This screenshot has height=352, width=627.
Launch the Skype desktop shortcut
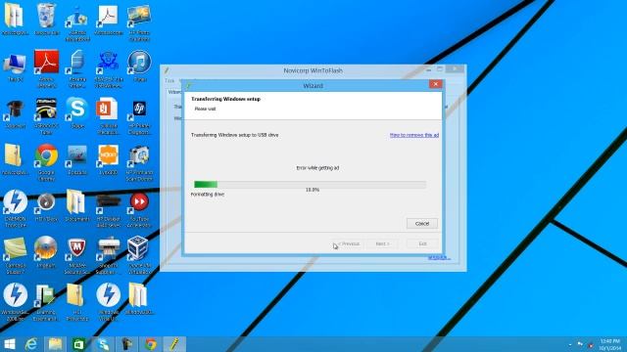77,112
